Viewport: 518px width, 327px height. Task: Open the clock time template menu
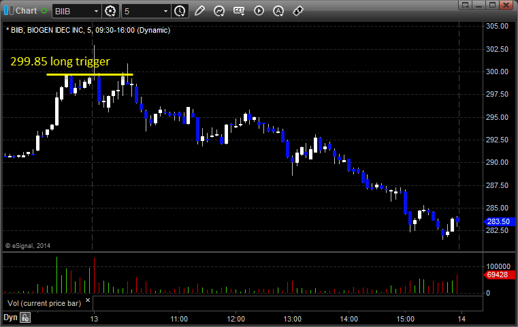tap(180, 12)
